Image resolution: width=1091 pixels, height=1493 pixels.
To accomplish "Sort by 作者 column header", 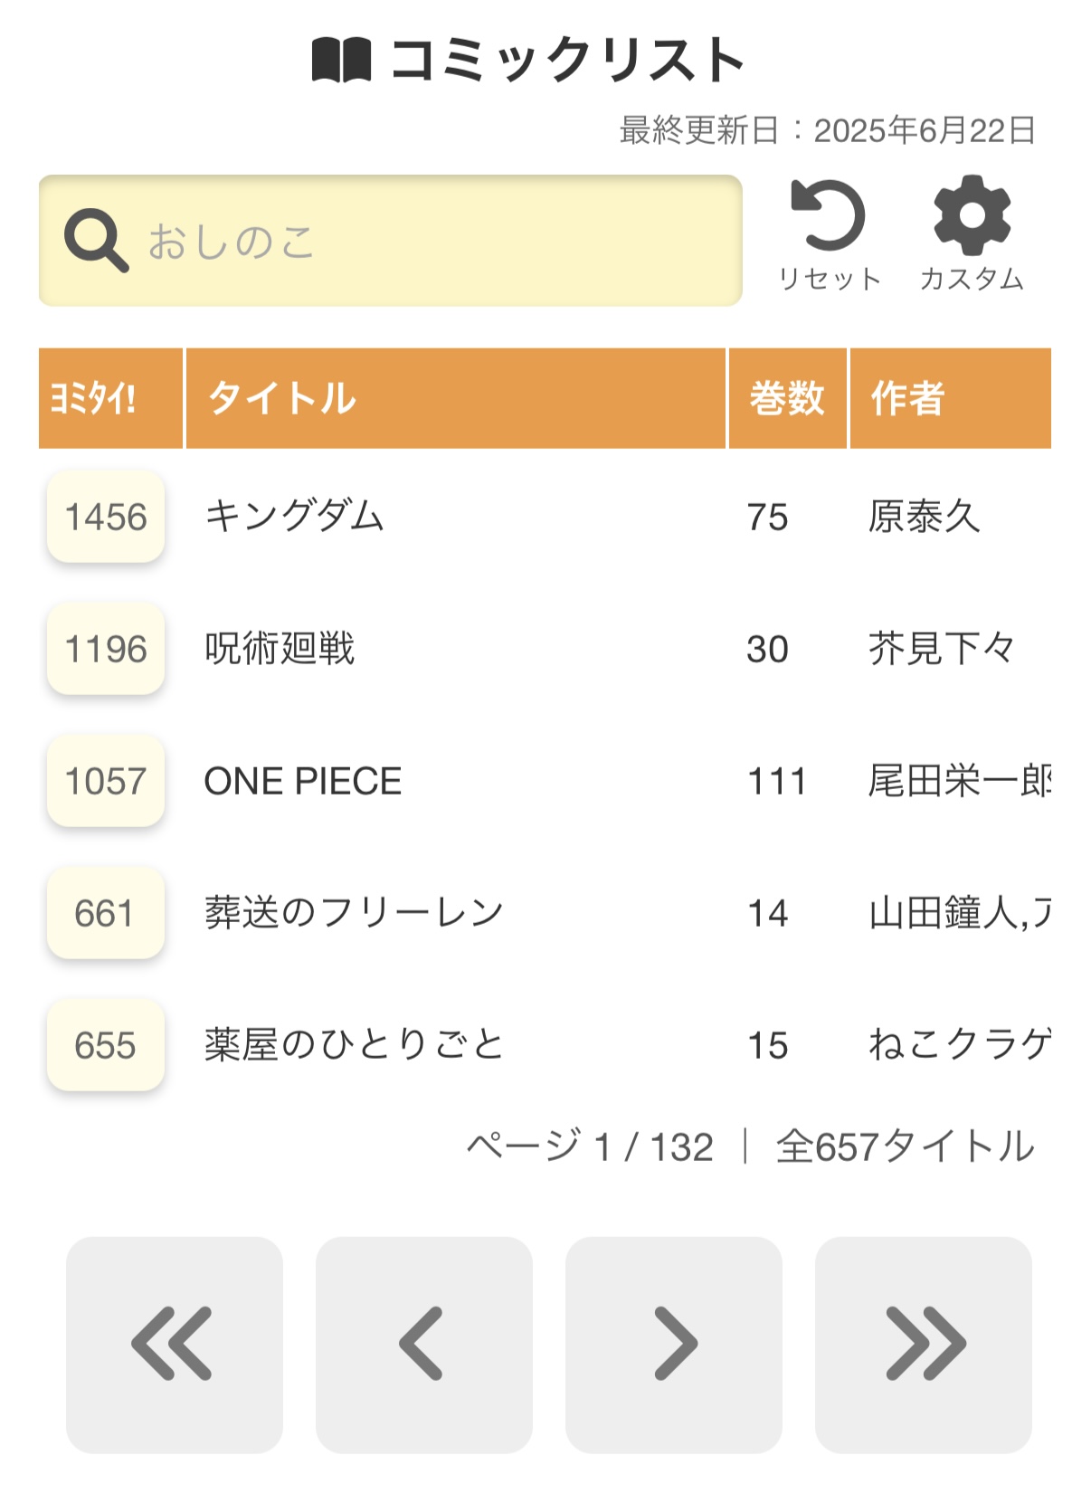I will coord(951,398).
